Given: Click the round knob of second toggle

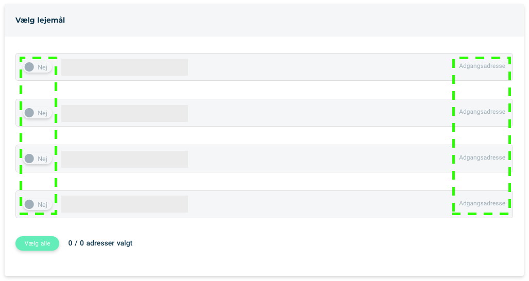Looking at the screenshot, I should (x=29, y=113).
